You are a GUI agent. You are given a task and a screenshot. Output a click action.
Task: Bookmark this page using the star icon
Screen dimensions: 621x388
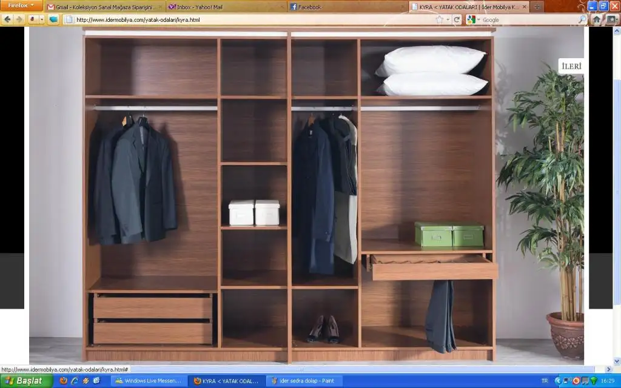click(440, 19)
